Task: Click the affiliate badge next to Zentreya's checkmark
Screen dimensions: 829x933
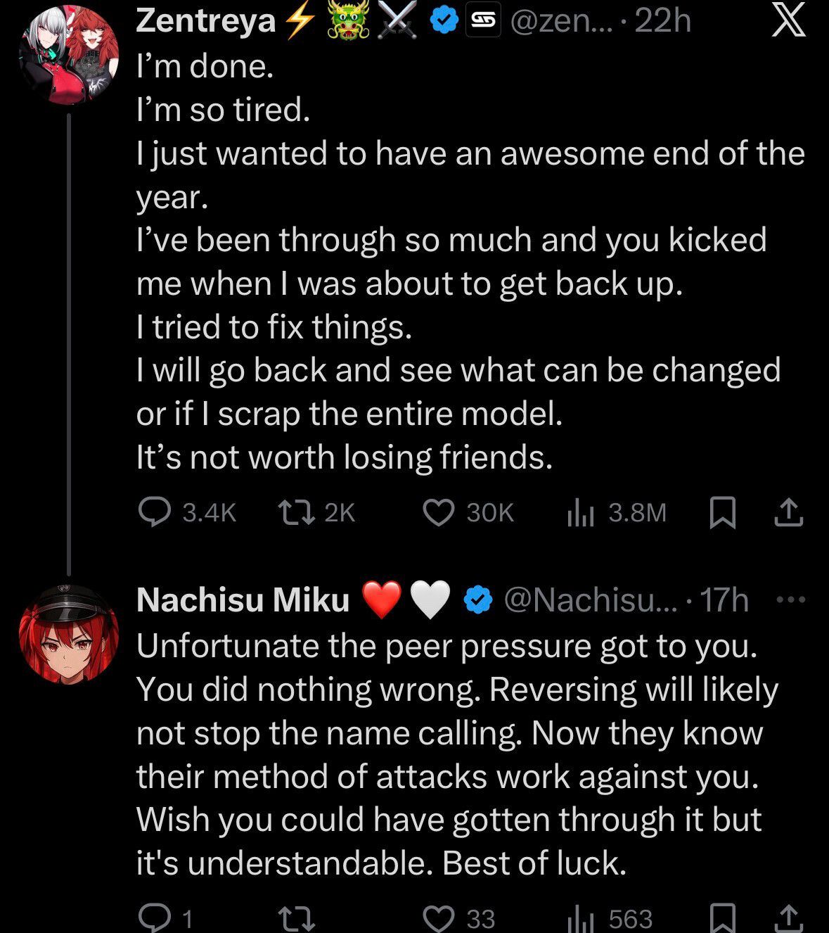Action: tap(482, 23)
